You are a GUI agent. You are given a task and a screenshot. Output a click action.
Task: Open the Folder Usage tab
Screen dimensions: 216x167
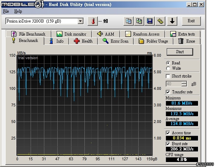click(x=153, y=41)
